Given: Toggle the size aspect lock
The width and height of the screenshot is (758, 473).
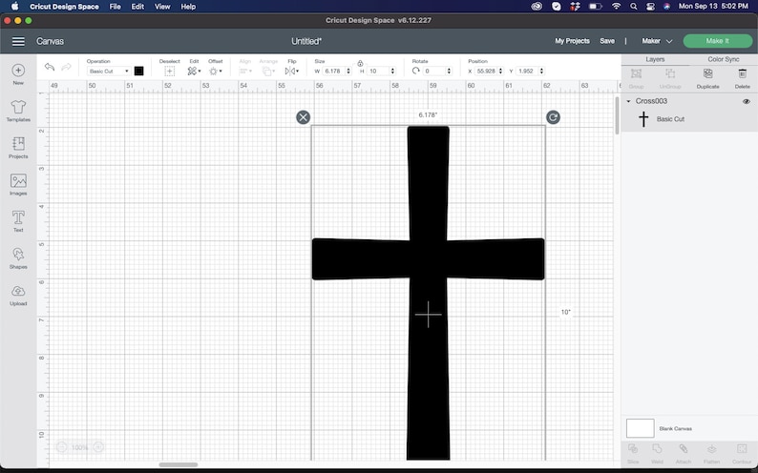Looking at the screenshot, I should pyautogui.click(x=360, y=63).
